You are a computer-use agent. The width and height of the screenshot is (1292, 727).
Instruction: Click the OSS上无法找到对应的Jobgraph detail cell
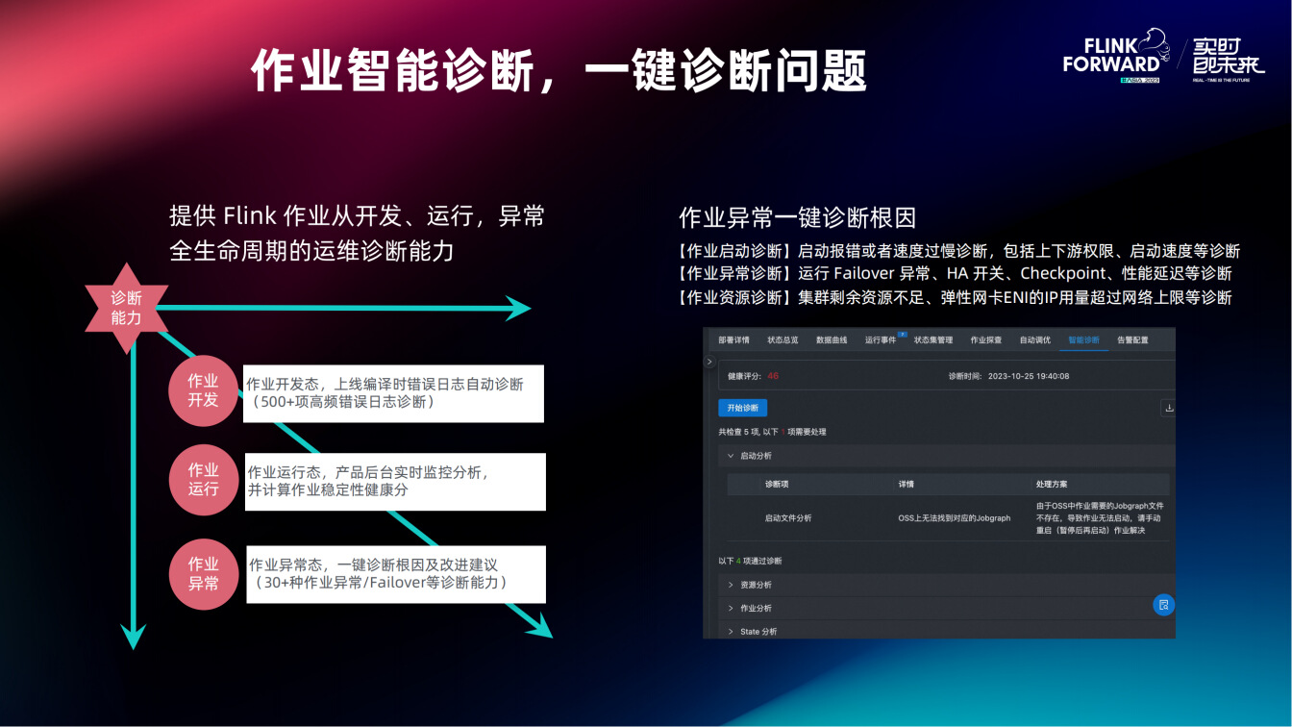tap(955, 517)
